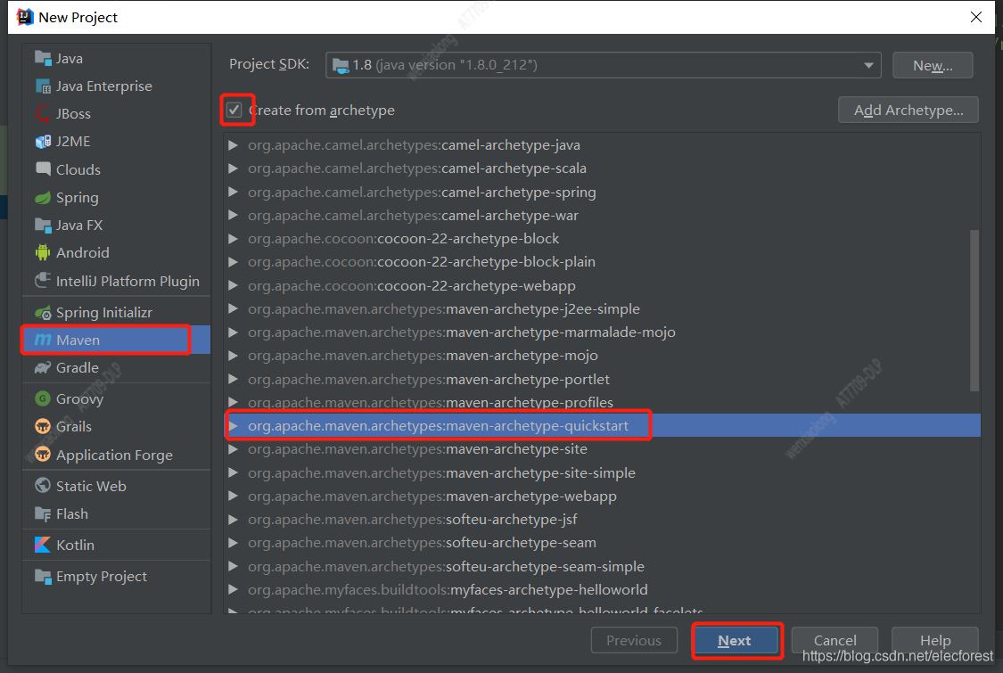Select the IntelliJ Platform Plugin icon
The image size is (1003, 673).
pos(43,281)
